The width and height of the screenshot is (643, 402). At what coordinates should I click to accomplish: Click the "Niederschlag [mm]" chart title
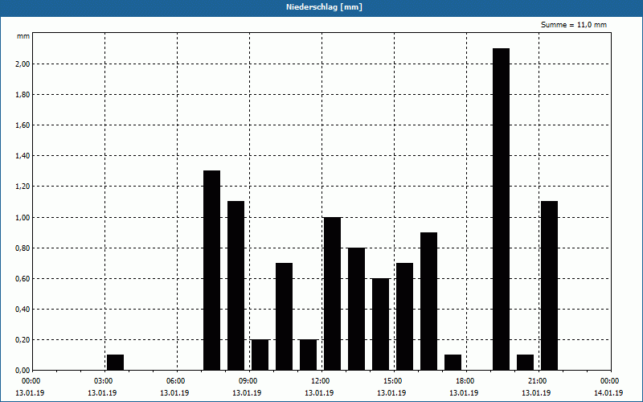tap(324, 7)
